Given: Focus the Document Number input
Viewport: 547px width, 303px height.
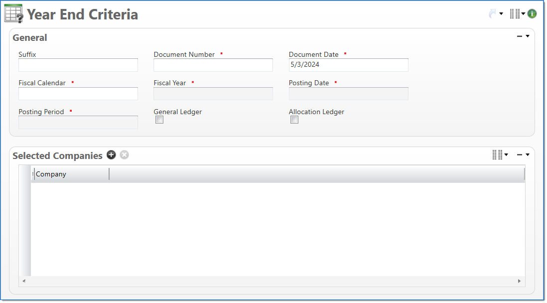Looking at the screenshot, I should (x=213, y=65).
